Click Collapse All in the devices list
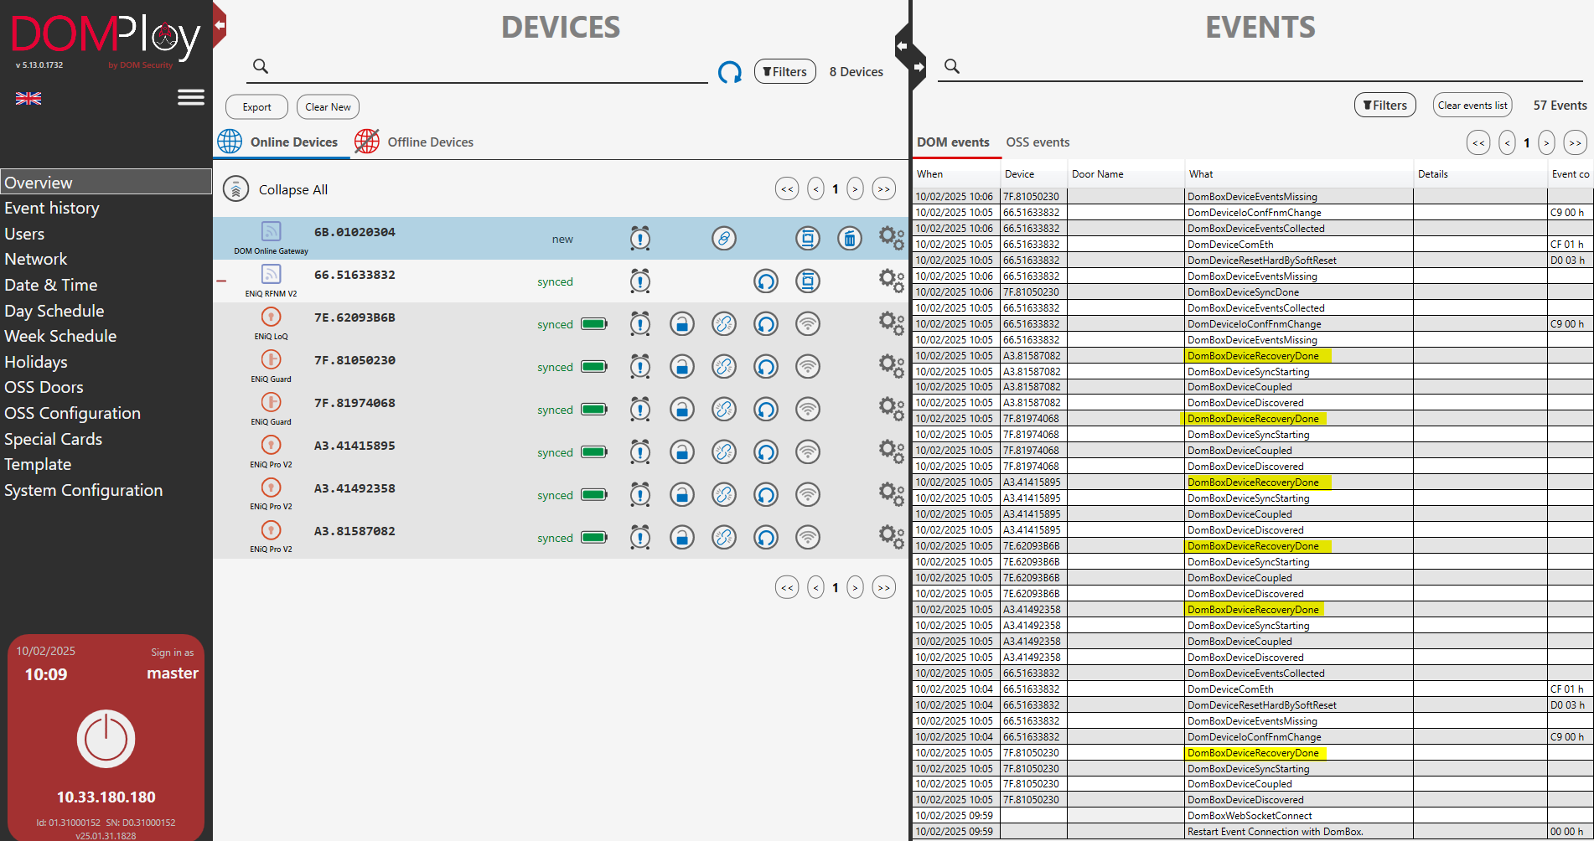 276,189
